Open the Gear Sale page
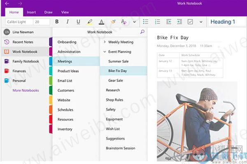 pyautogui.click(x=123, y=80)
